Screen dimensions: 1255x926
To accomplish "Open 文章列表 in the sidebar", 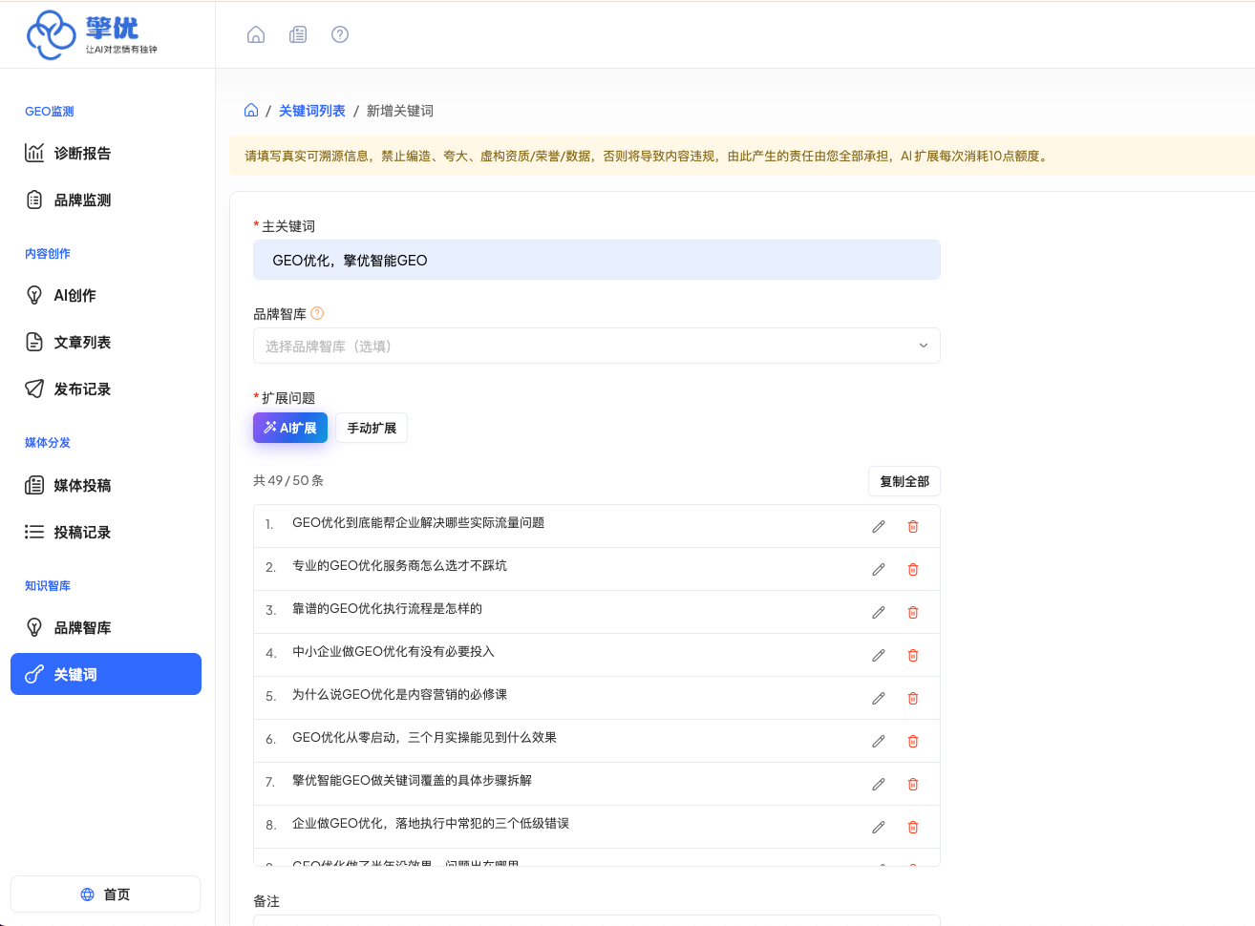I will (106, 342).
